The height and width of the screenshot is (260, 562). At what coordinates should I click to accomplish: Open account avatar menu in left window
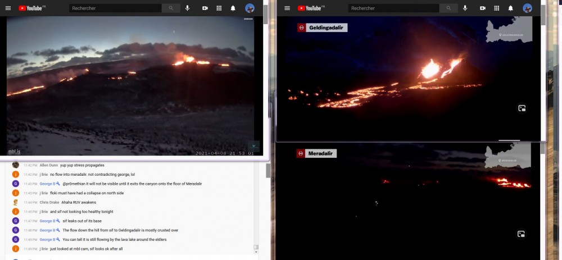tap(250, 8)
